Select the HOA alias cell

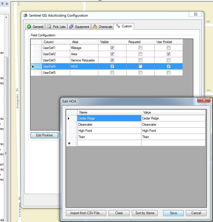point(84,66)
